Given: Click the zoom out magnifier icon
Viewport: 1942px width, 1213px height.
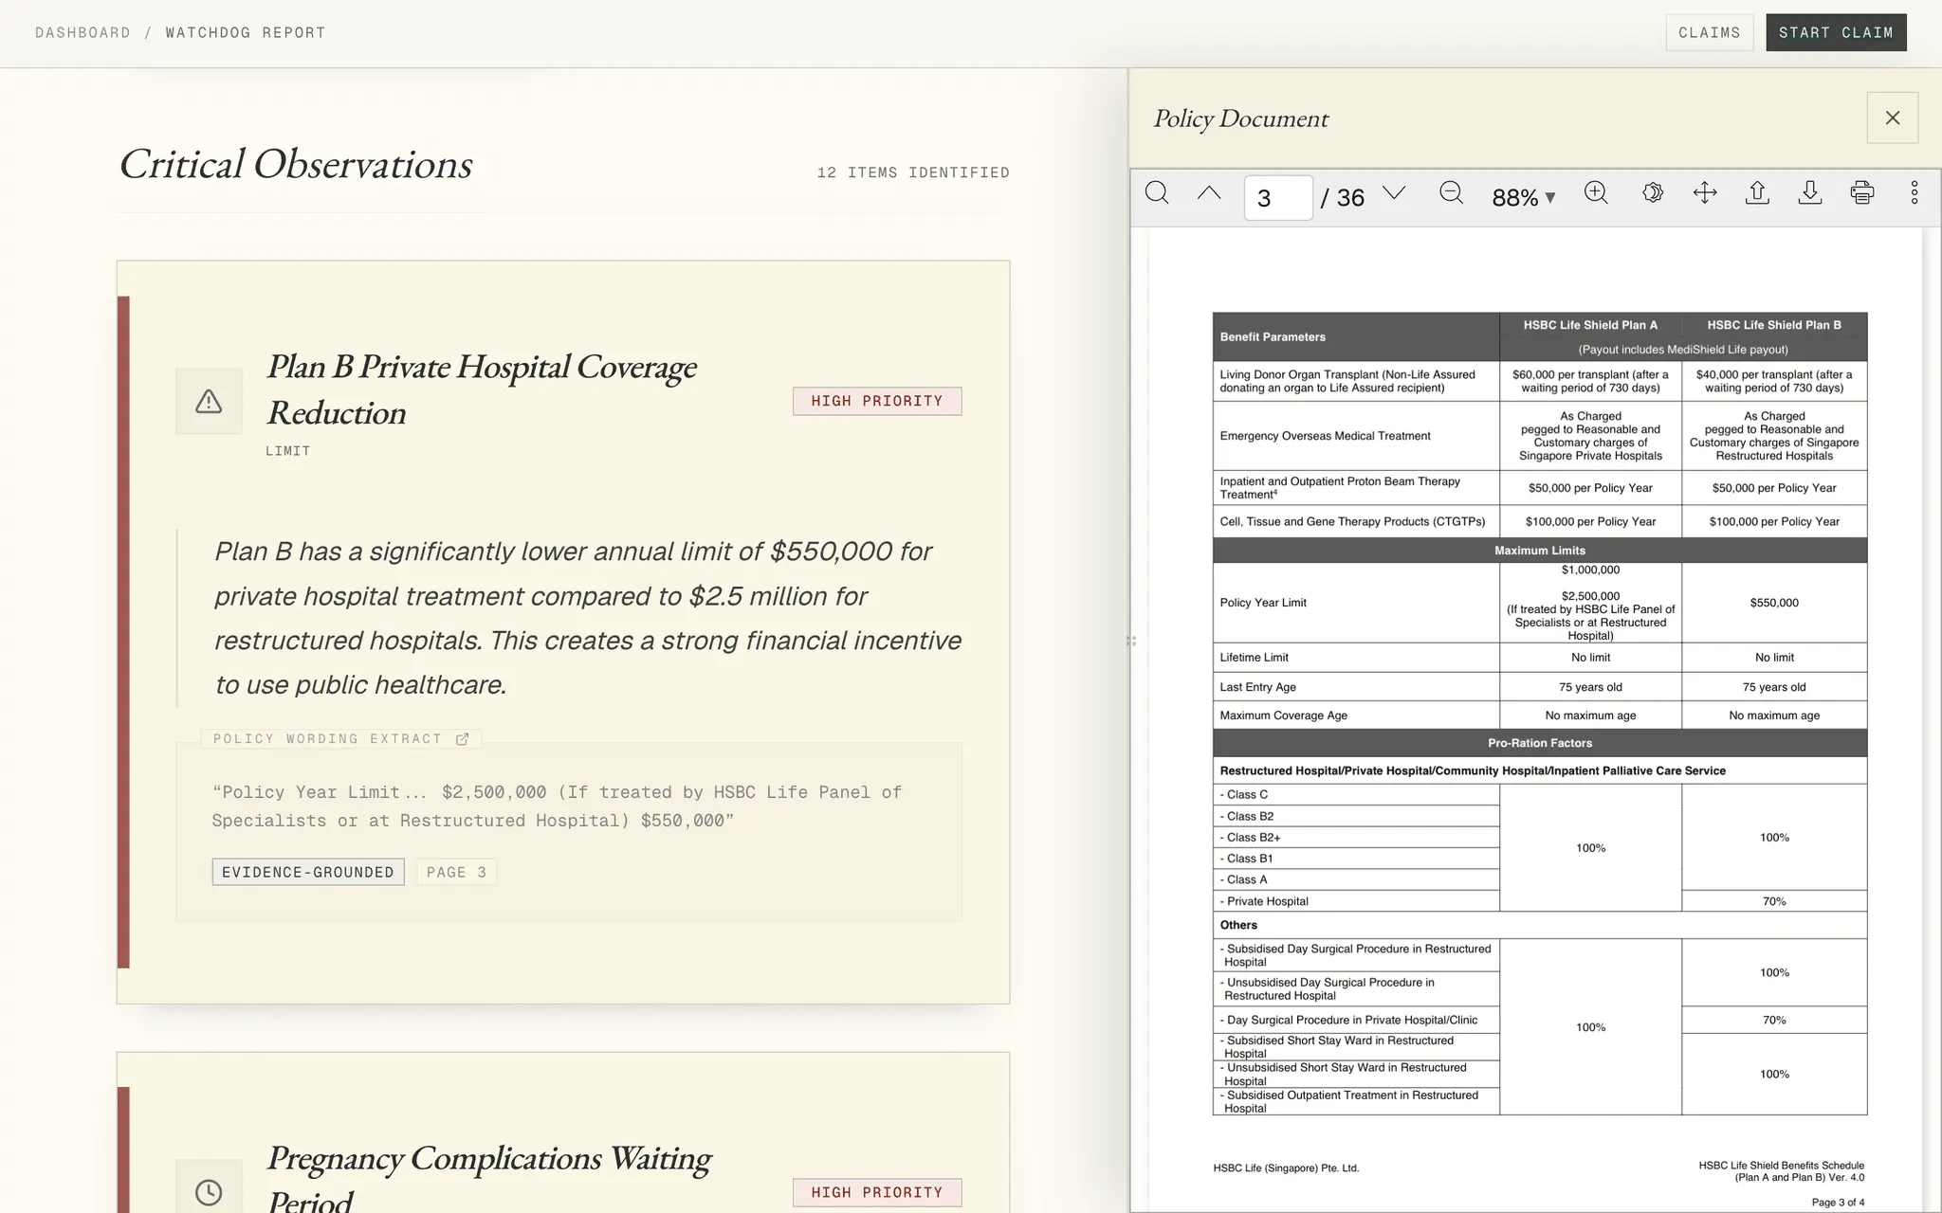Looking at the screenshot, I should (x=1451, y=193).
